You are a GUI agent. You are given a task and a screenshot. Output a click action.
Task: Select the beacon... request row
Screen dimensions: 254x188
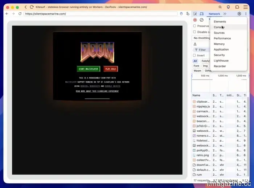220,121
